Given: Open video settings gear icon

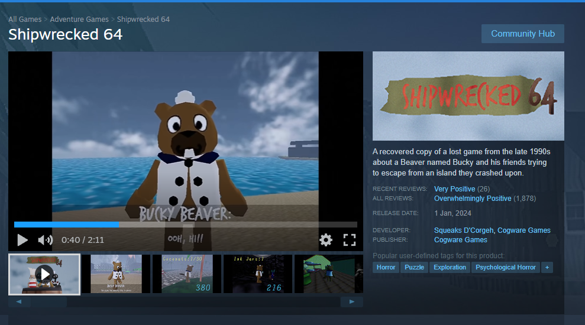Looking at the screenshot, I should point(326,240).
